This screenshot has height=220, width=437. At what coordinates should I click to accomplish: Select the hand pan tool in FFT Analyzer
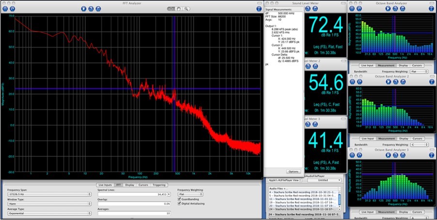(x=178, y=9)
